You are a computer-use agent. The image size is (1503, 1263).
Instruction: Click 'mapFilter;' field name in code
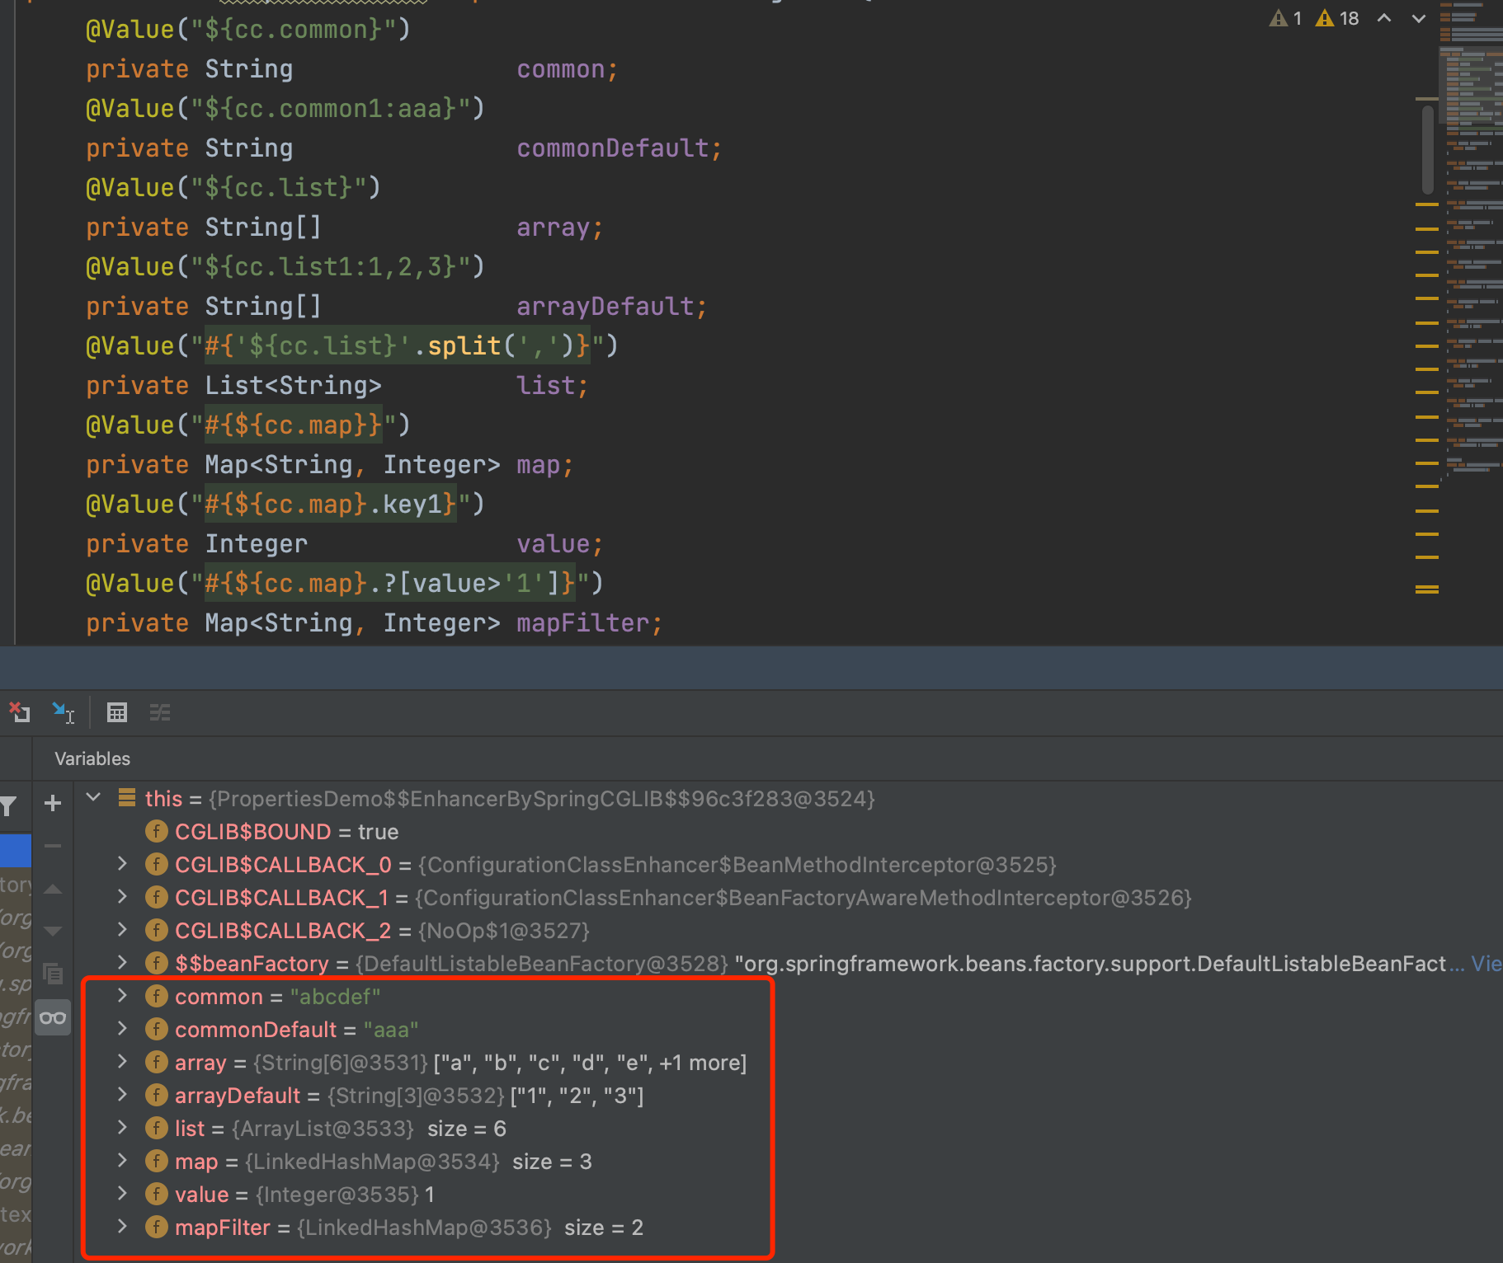(x=590, y=623)
